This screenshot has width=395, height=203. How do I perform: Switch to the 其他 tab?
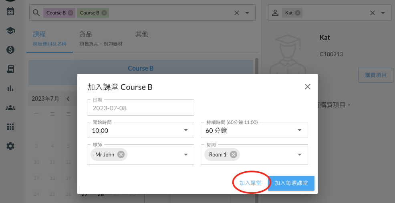coord(142,35)
